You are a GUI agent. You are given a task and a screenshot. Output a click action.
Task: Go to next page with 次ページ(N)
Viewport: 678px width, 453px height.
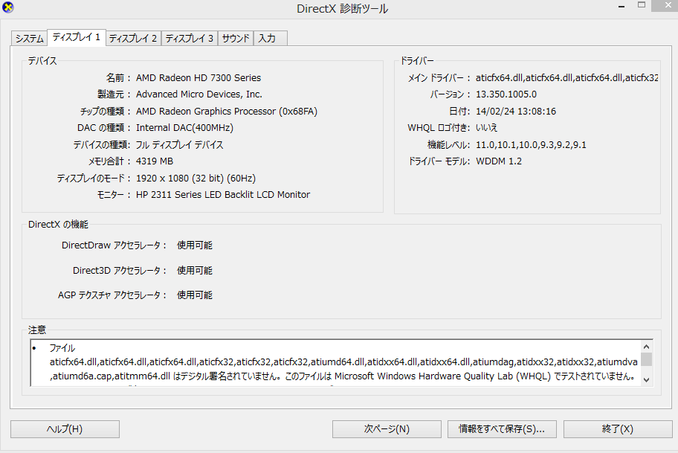click(x=387, y=428)
